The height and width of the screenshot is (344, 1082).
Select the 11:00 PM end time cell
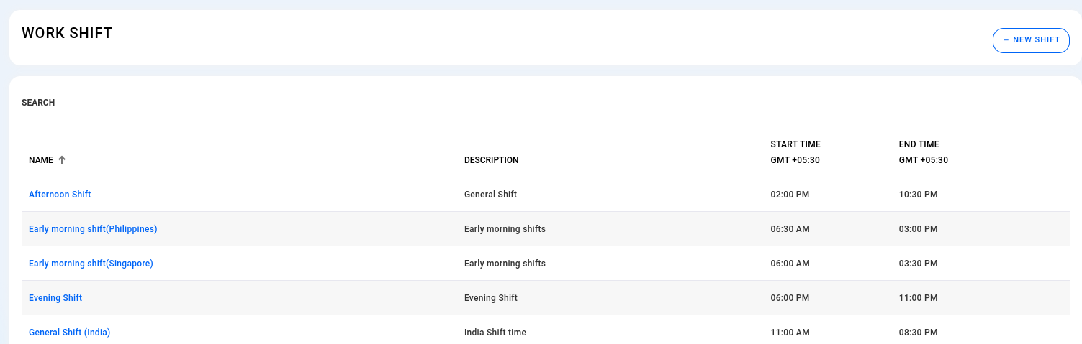(919, 298)
